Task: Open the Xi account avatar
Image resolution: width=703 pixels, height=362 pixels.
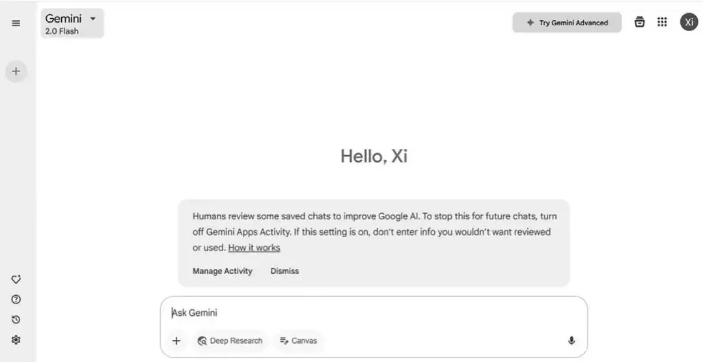Action: (x=689, y=22)
